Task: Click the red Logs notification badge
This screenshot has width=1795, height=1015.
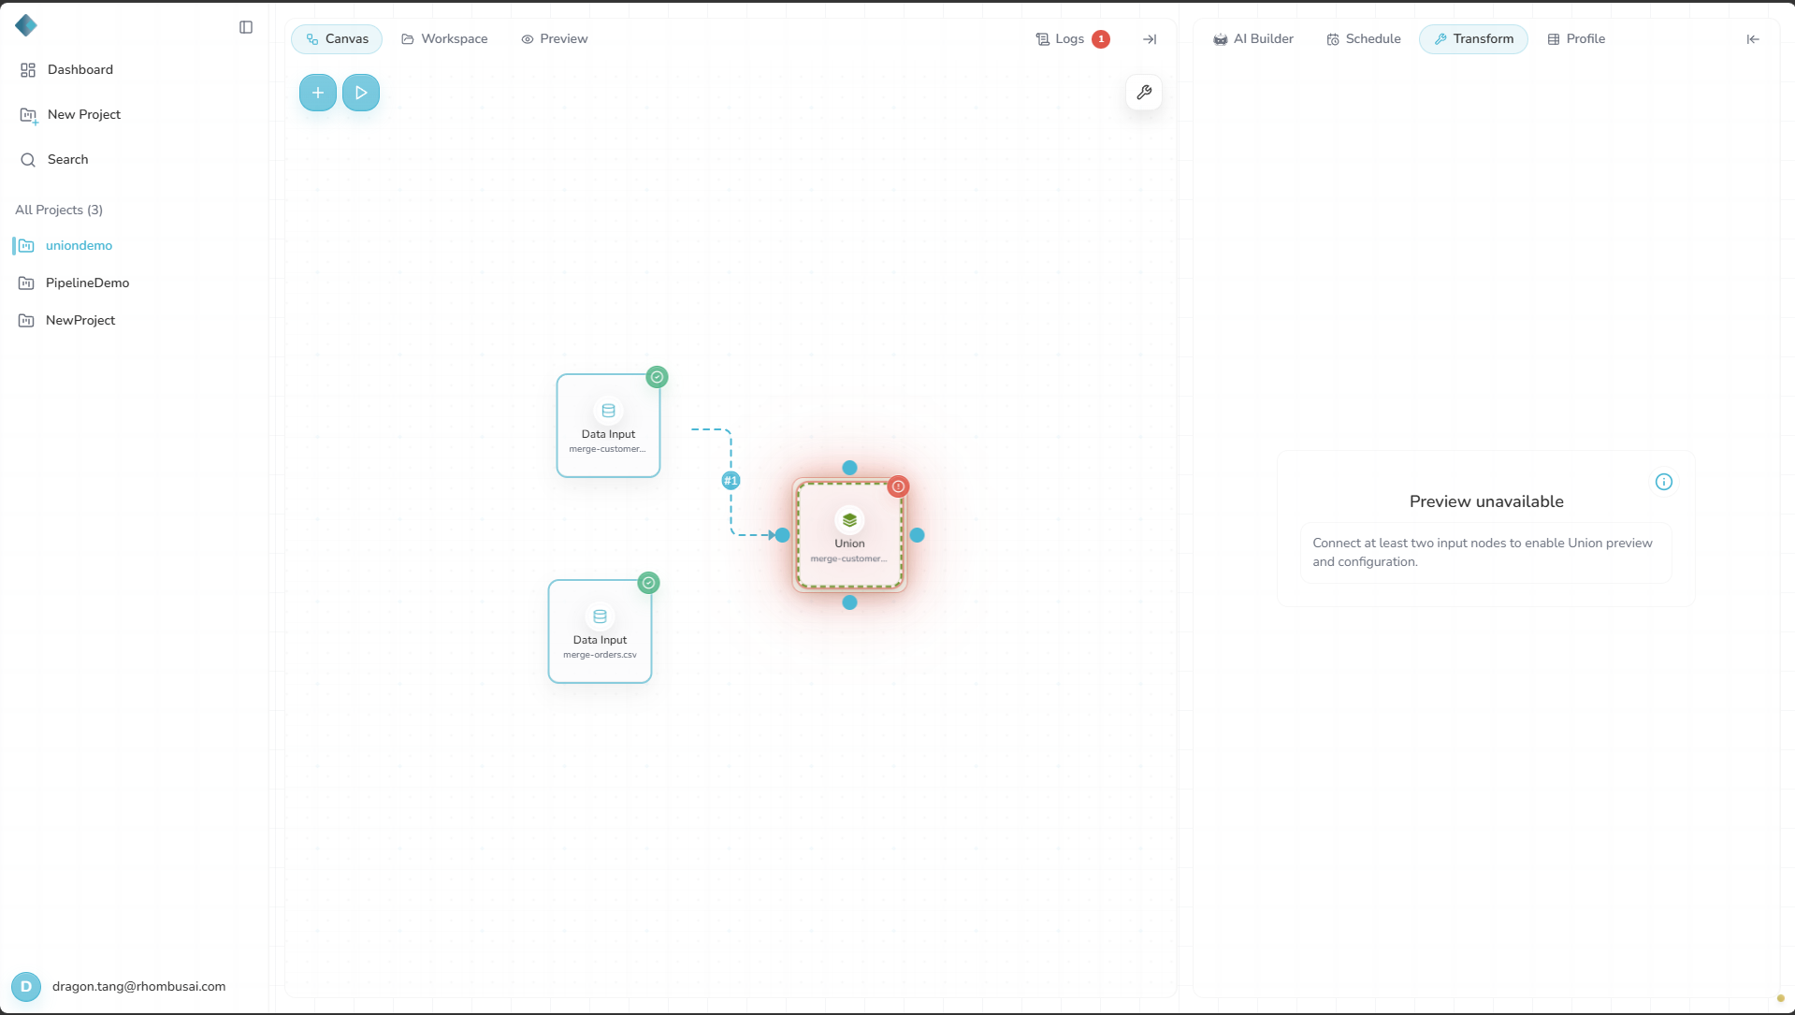Action: (x=1101, y=38)
